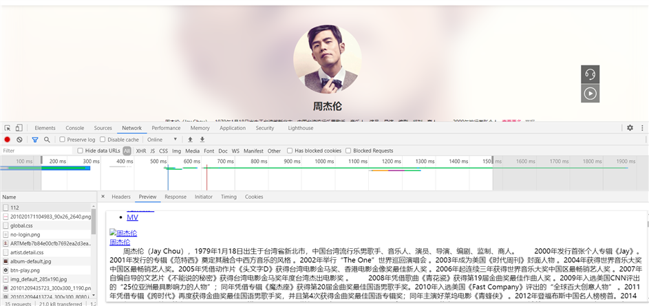Open the Online throttling dropdown
The height and width of the screenshot is (306, 649).
[x=162, y=140]
